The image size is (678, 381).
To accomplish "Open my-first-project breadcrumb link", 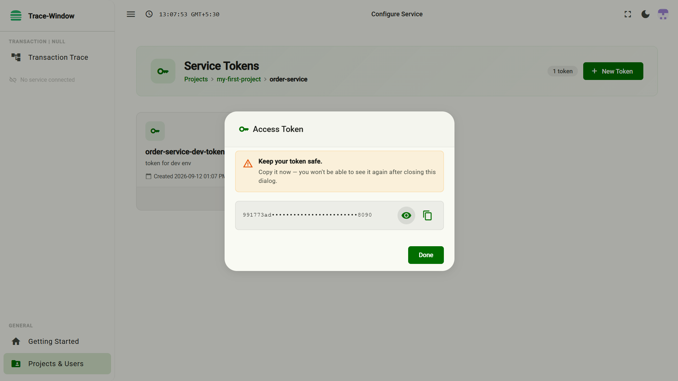I will coord(239,79).
